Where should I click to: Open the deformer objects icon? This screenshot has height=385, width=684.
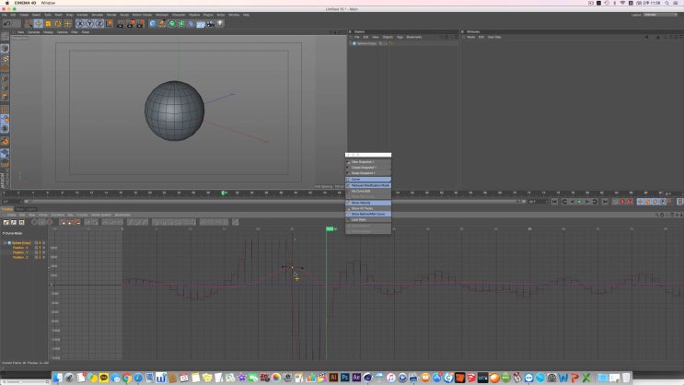[191, 24]
